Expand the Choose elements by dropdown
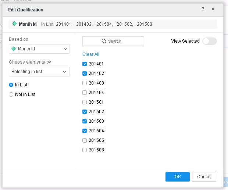This screenshot has height=190, width=228. [39, 72]
